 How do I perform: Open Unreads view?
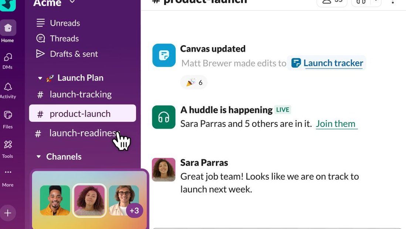click(x=58, y=23)
